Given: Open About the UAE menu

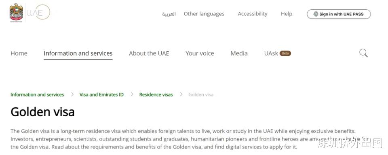Looking at the screenshot, I should (149, 53).
